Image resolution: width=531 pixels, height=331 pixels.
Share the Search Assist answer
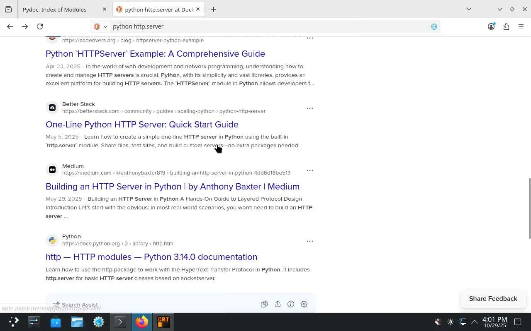click(278, 304)
